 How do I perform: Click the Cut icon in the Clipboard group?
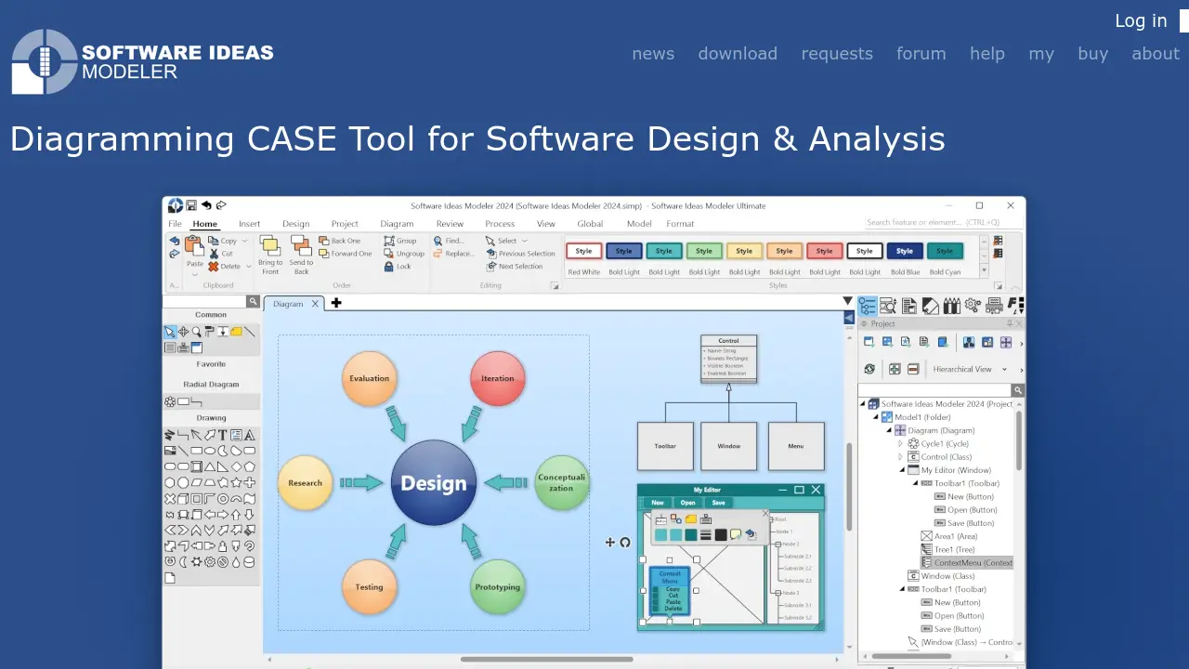(x=215, y=253)
